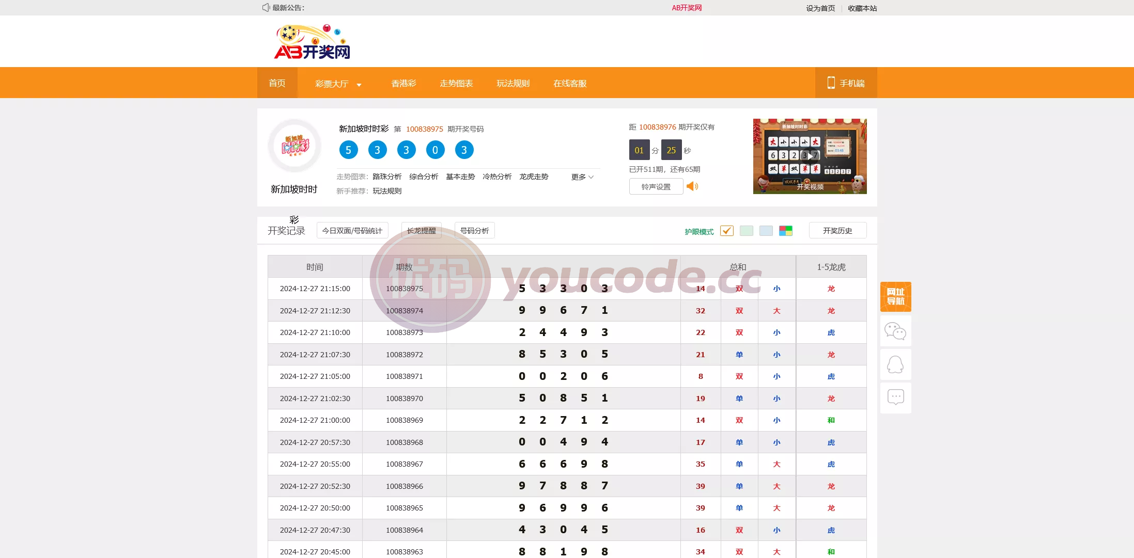Open the 香港彩 nav item

pyautogui.click(x=403, y=84)
